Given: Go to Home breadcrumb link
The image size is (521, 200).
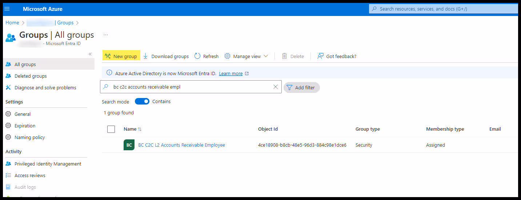Looking at the screenshot, I should pos(12,23).
